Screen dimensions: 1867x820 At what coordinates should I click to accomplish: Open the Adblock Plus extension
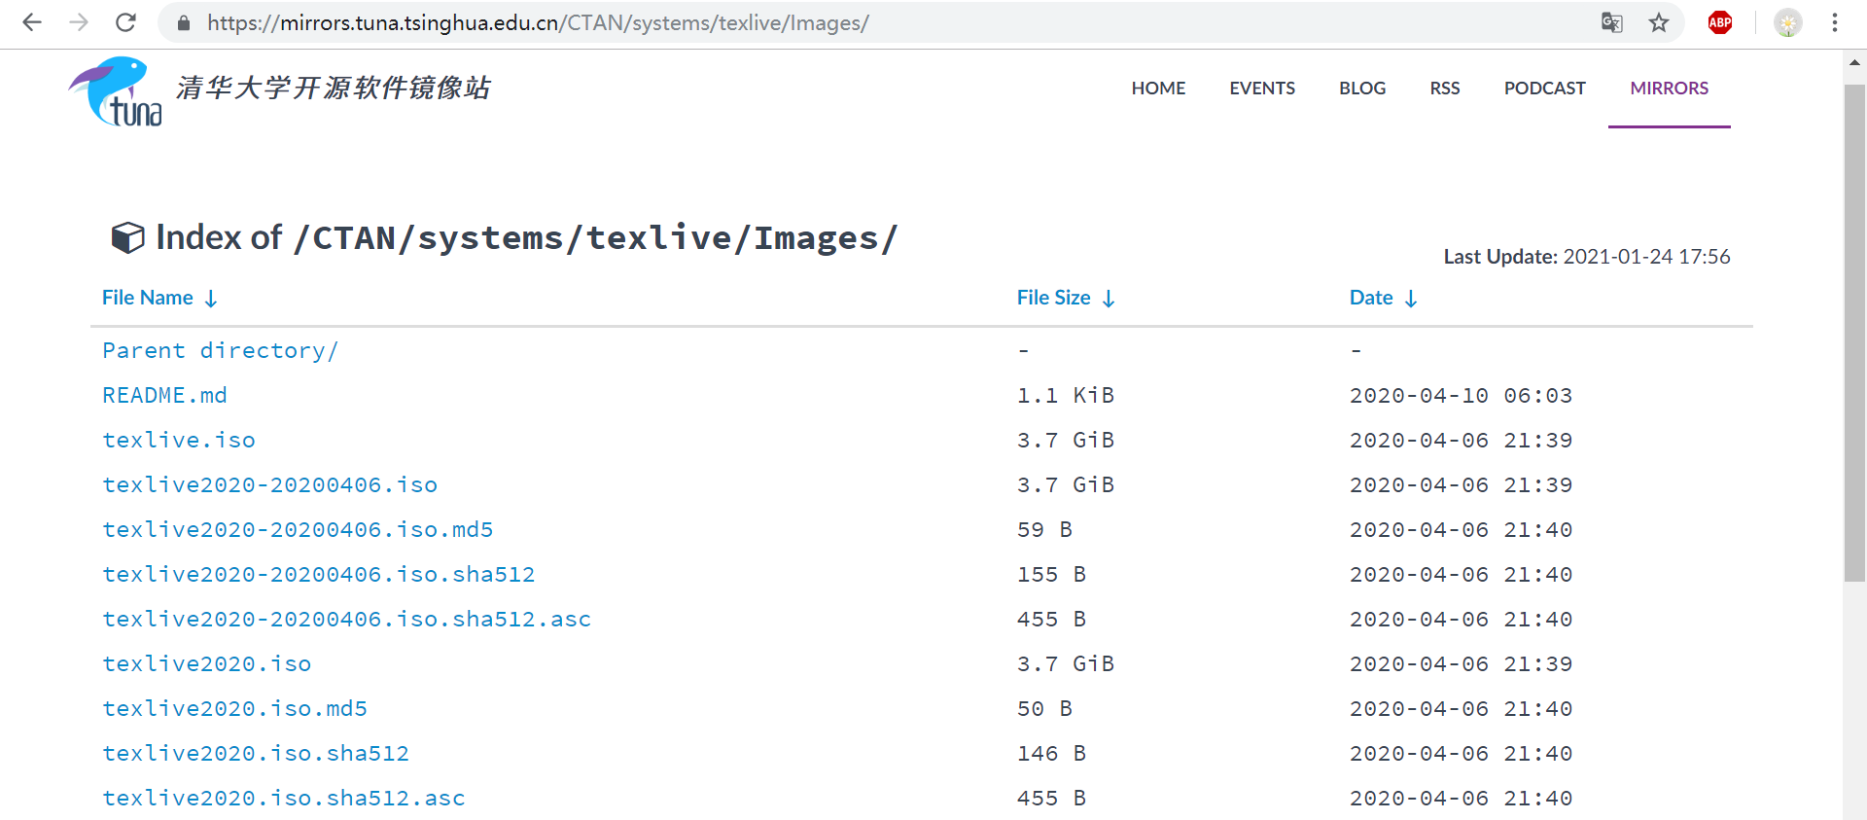tap(1720, 22)
